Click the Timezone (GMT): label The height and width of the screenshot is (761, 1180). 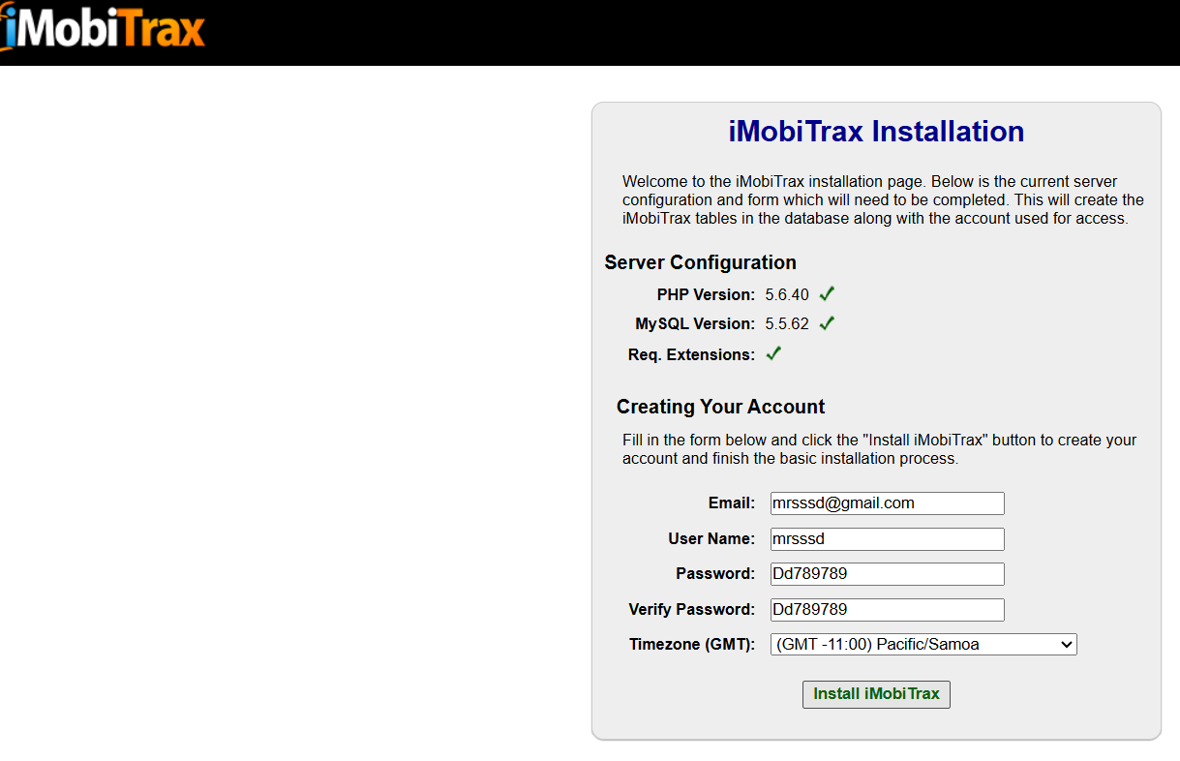click(x=692, y=645)
